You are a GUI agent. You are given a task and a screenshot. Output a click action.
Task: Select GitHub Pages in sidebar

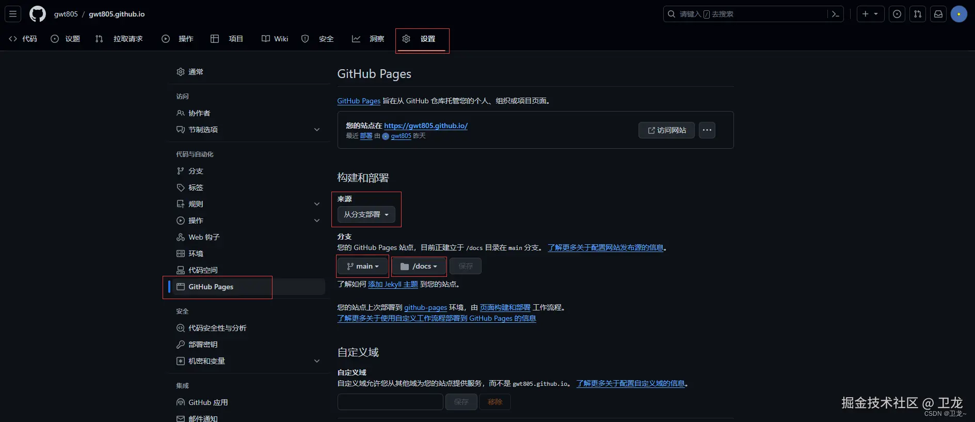250,287
